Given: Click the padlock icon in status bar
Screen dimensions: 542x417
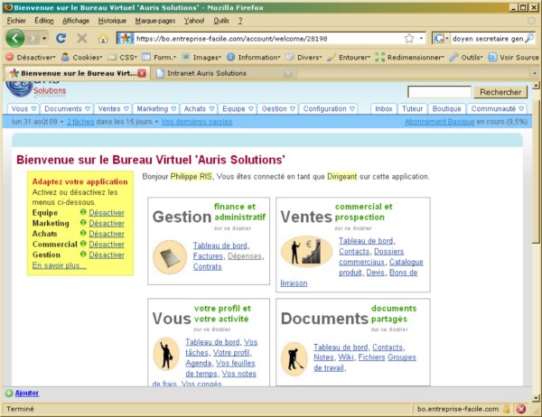Looking at the screenshot, I should click(x=507, y=409).
